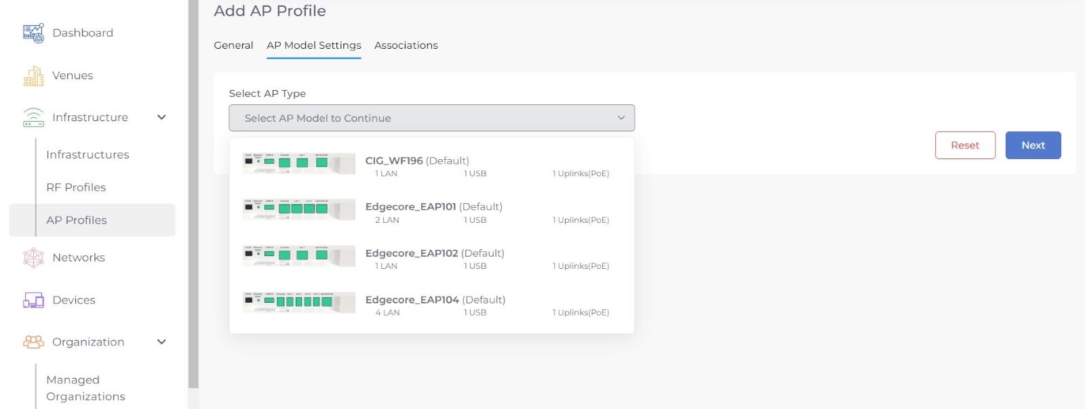Image resolution: width=1085 pixels, height=409 pixels.
Task: Click the Edgecore_EAP101 port diagram thumbnail
Action: pos(299,210)
